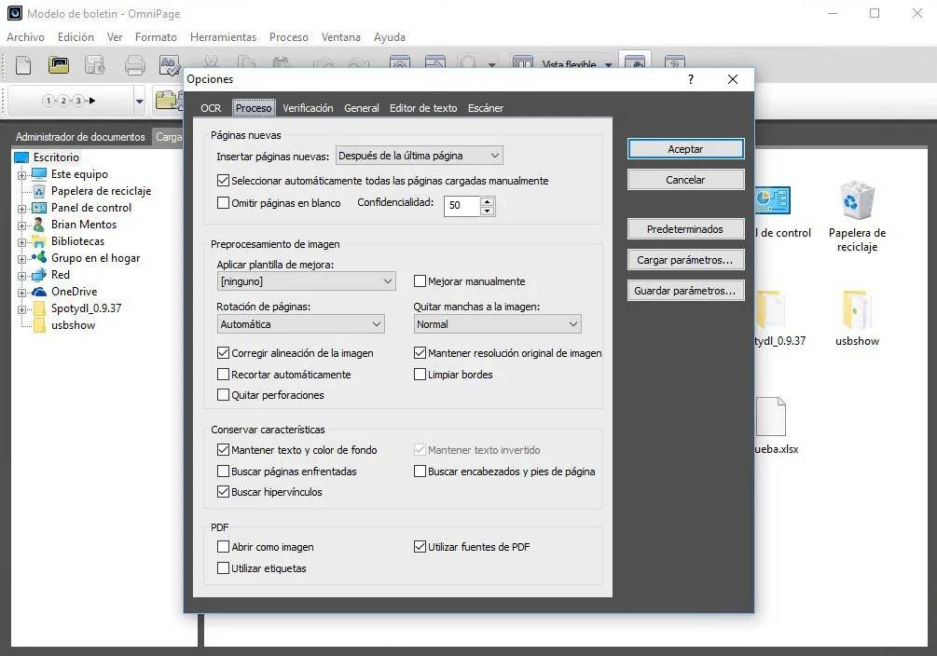The width and height of the screenshot is (937, 656).
Task: Enable Omitir páginas en blanco
Action: [224, 203]
